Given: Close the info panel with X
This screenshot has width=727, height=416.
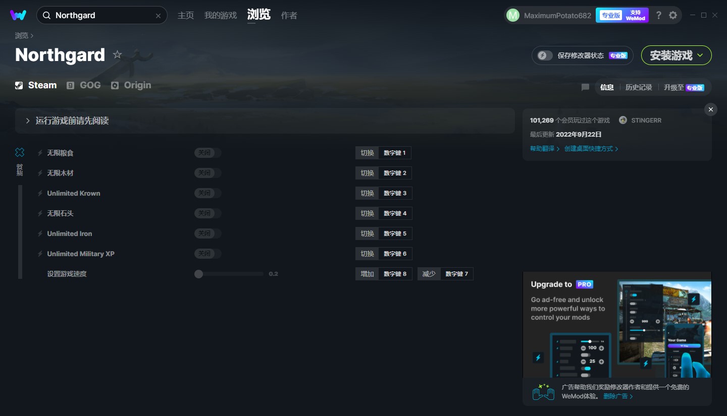Looking at the screenshot, I should tap(711, 109).
